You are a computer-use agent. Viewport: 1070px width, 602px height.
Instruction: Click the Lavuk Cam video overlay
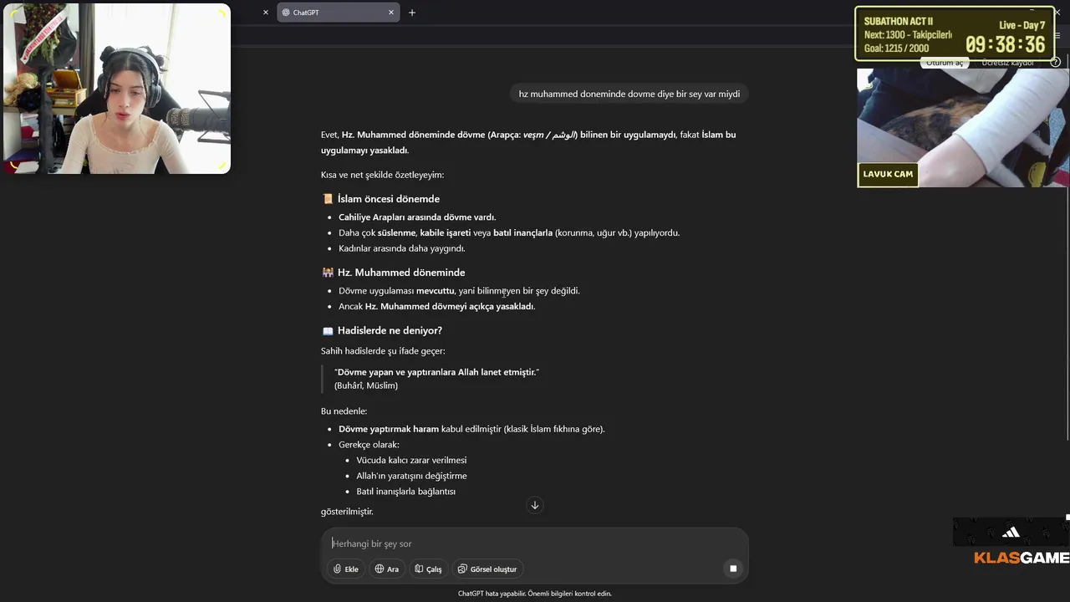coord(961,127)
